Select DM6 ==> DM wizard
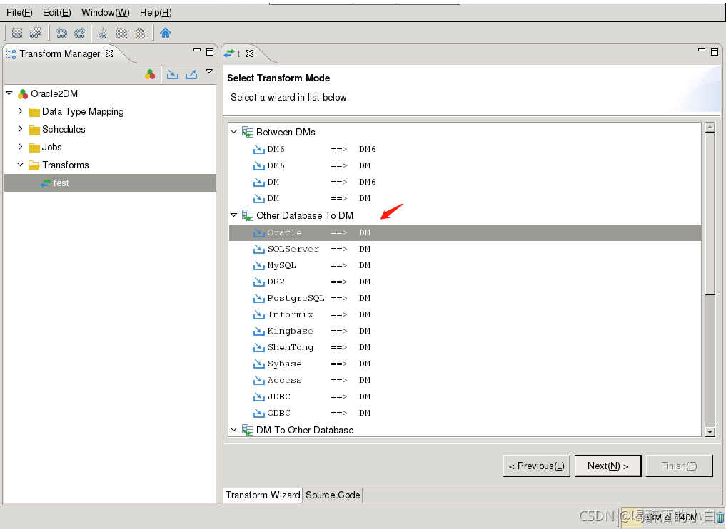This screenshot has width=726, height=529. pos(465,165)
